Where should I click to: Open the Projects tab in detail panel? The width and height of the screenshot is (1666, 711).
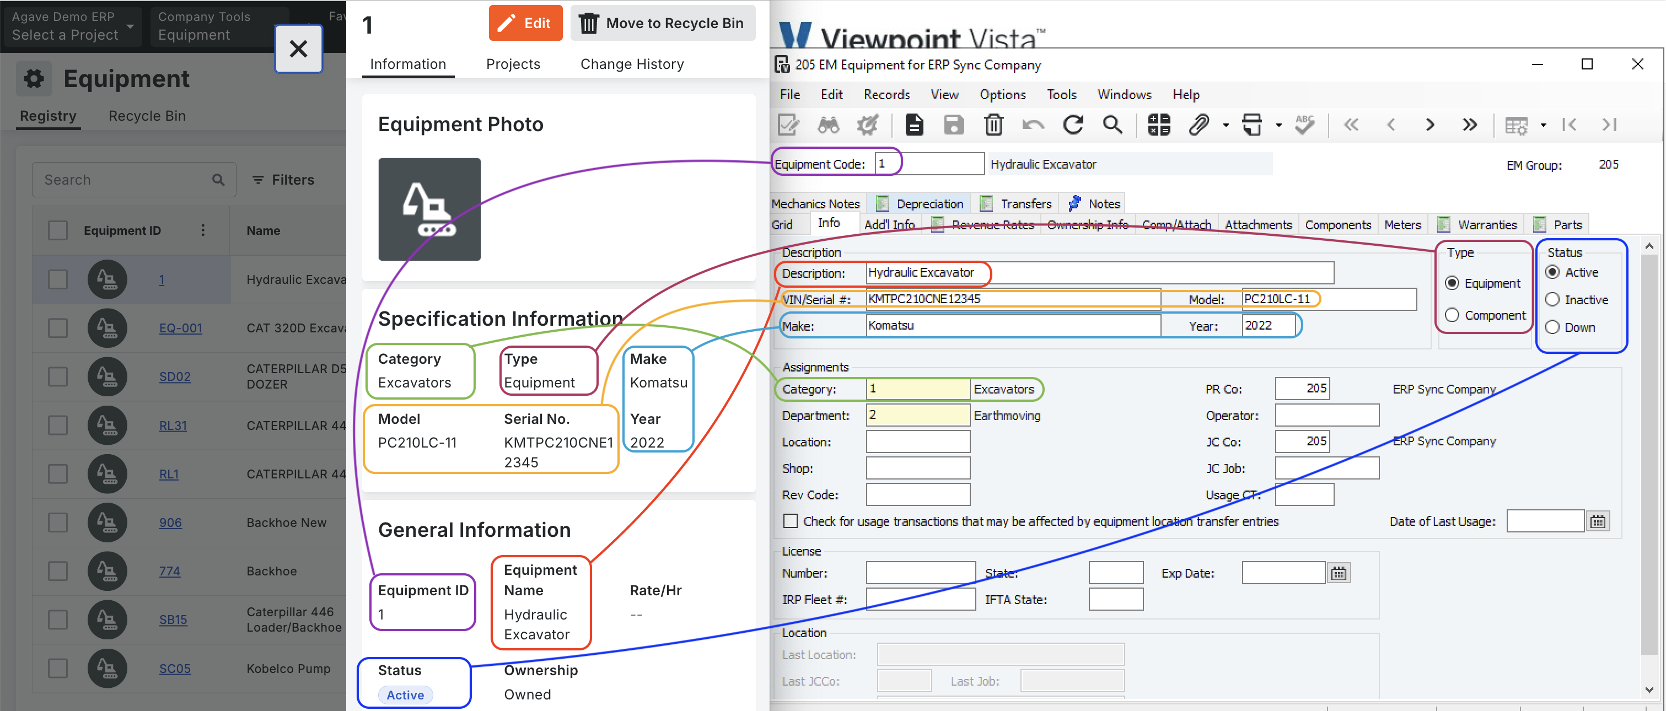point(513,64)
